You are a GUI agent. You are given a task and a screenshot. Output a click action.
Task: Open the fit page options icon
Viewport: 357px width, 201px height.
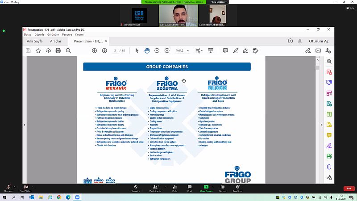[199, 50]
